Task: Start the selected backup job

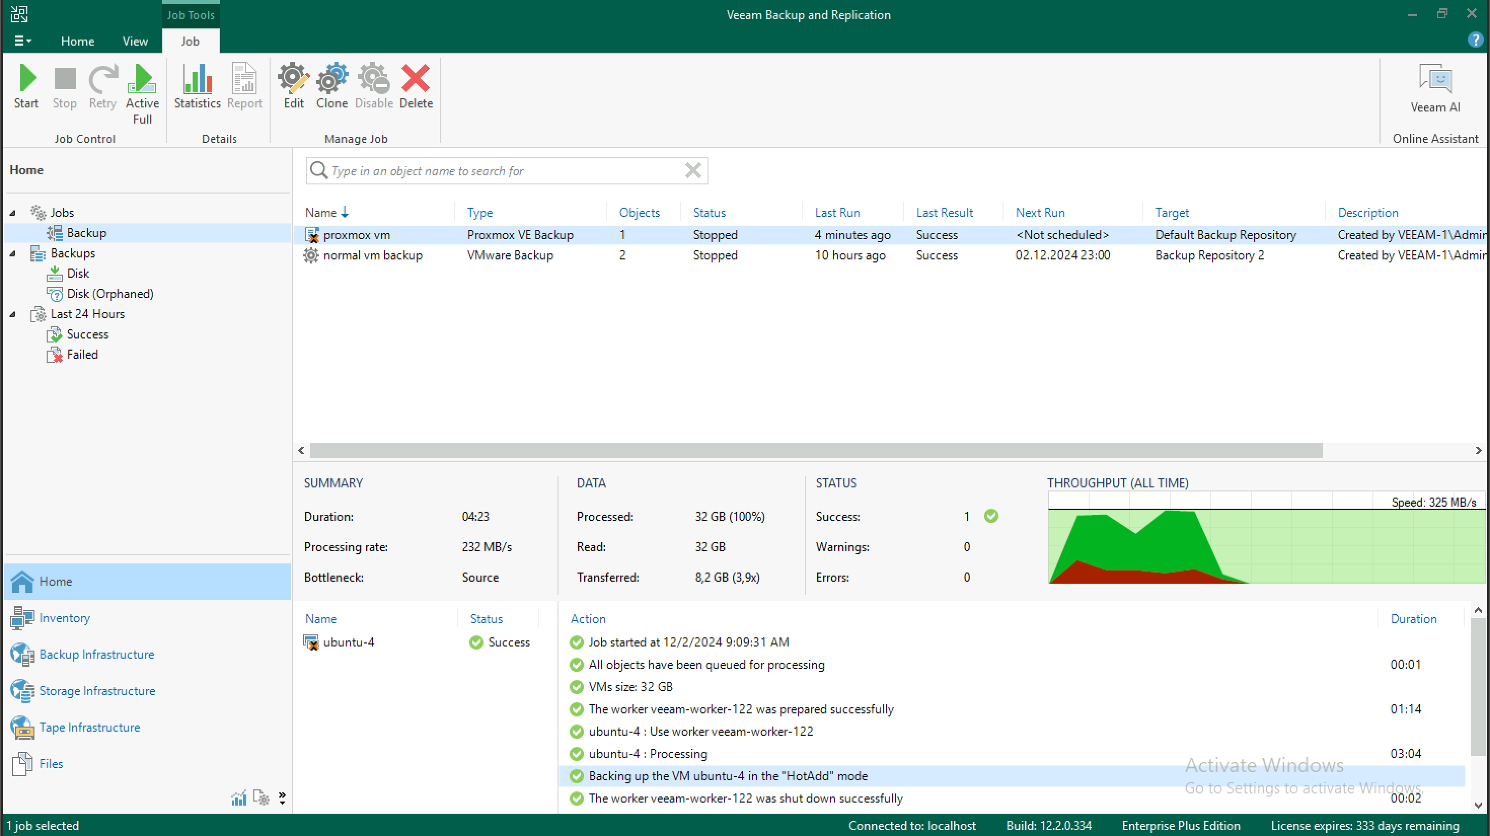Action: pos(26,87)
